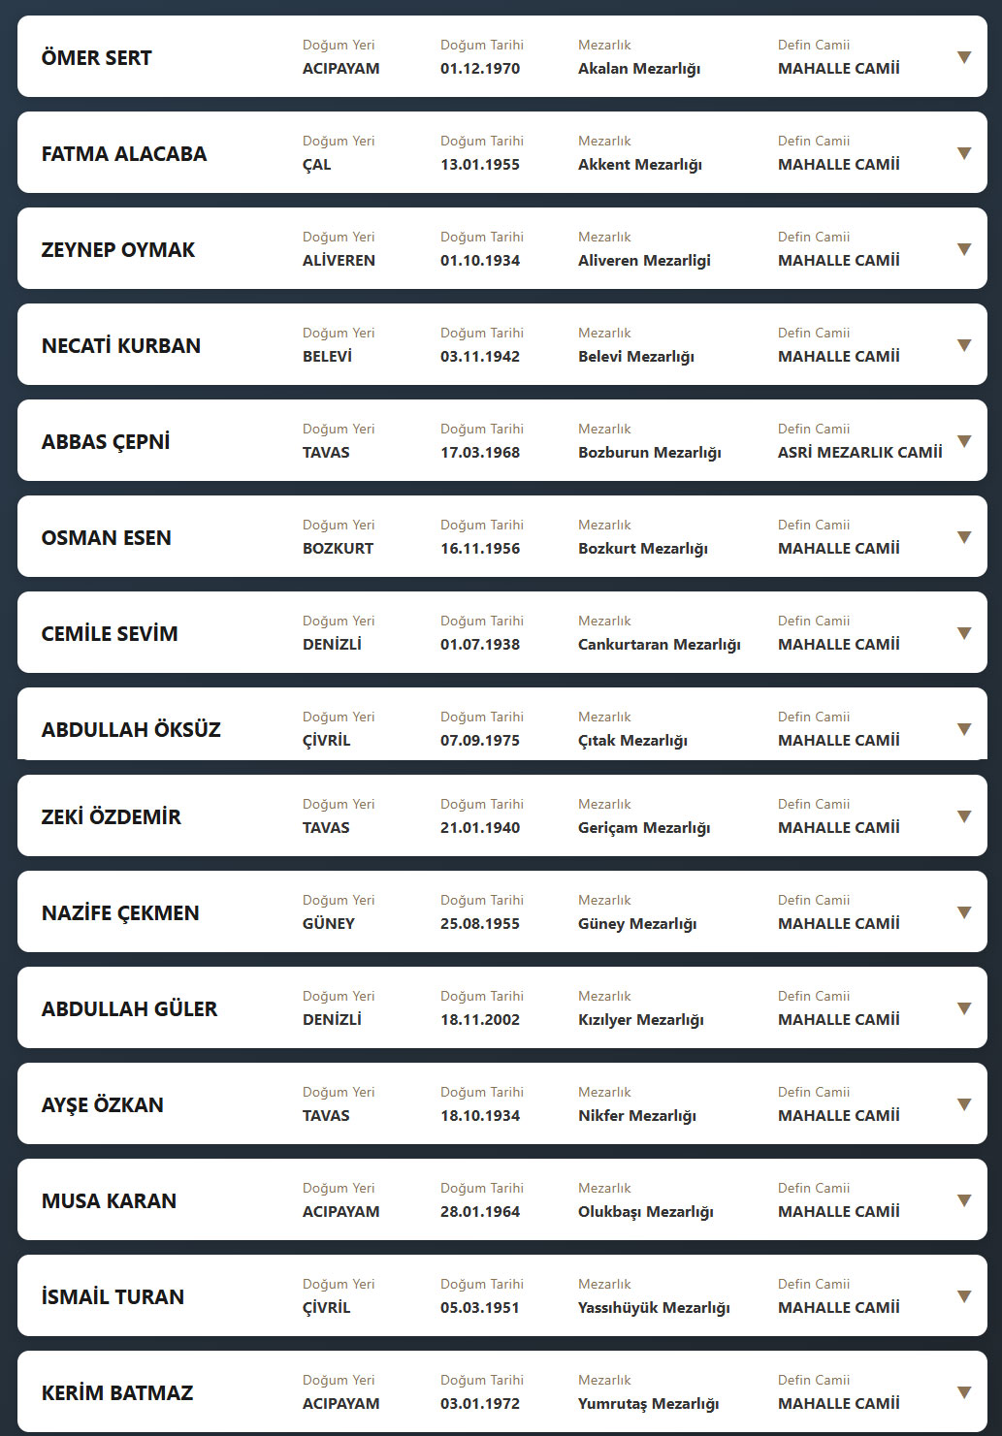Screen dimensions: 1002x1436
Task: Expand the NECATİ KURBAN entry arrow
Action: coord(964,345)
